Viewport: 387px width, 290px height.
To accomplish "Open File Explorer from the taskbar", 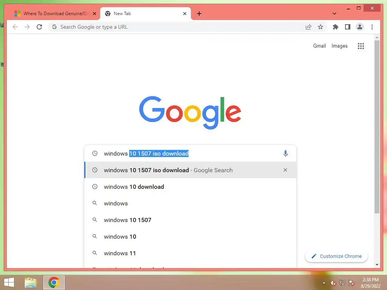I will click(31, 282).
